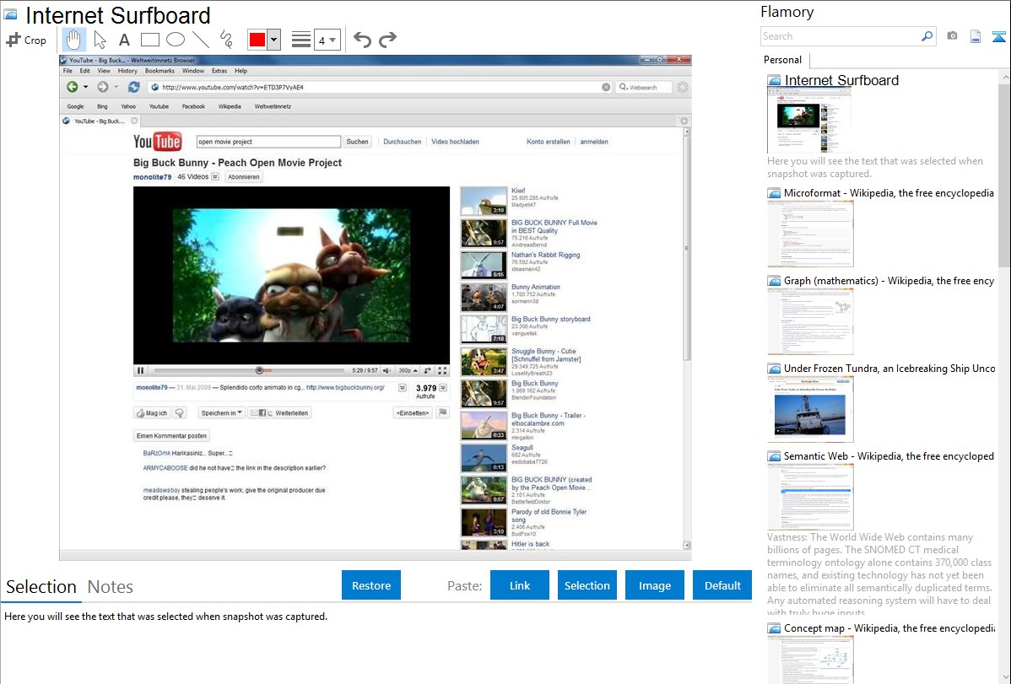Select the straight line tool
Viewport: 1011px width, 684px height.
point(201,40)
